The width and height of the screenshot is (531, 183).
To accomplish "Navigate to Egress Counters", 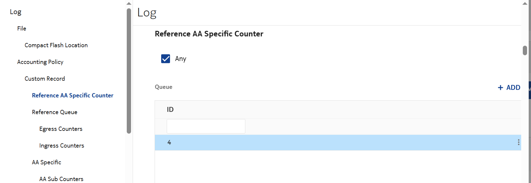I will point(61,129).
